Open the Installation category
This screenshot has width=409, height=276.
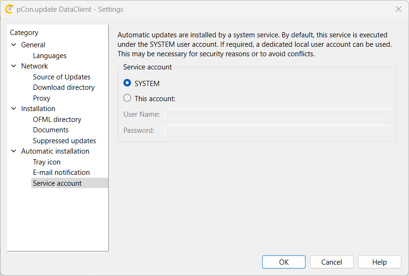coord(38,109)
